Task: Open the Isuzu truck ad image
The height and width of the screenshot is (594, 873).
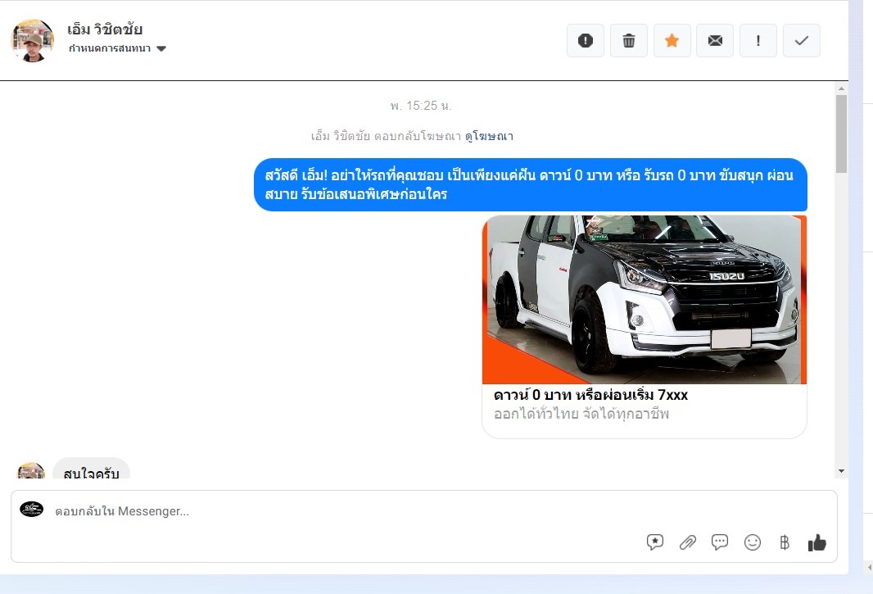Action: [x=645, y=299]
